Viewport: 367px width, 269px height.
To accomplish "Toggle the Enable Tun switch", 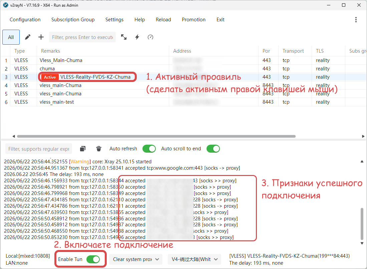I will pos(93,259).
